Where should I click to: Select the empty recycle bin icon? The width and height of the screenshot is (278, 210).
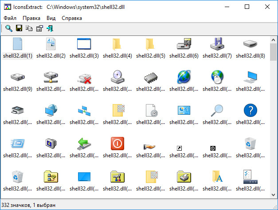pyautogui.click(x=251, y=144)
